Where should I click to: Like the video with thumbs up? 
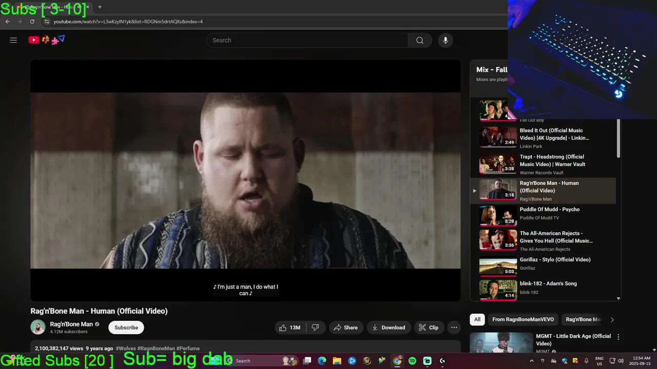click(x=290, y=327)
